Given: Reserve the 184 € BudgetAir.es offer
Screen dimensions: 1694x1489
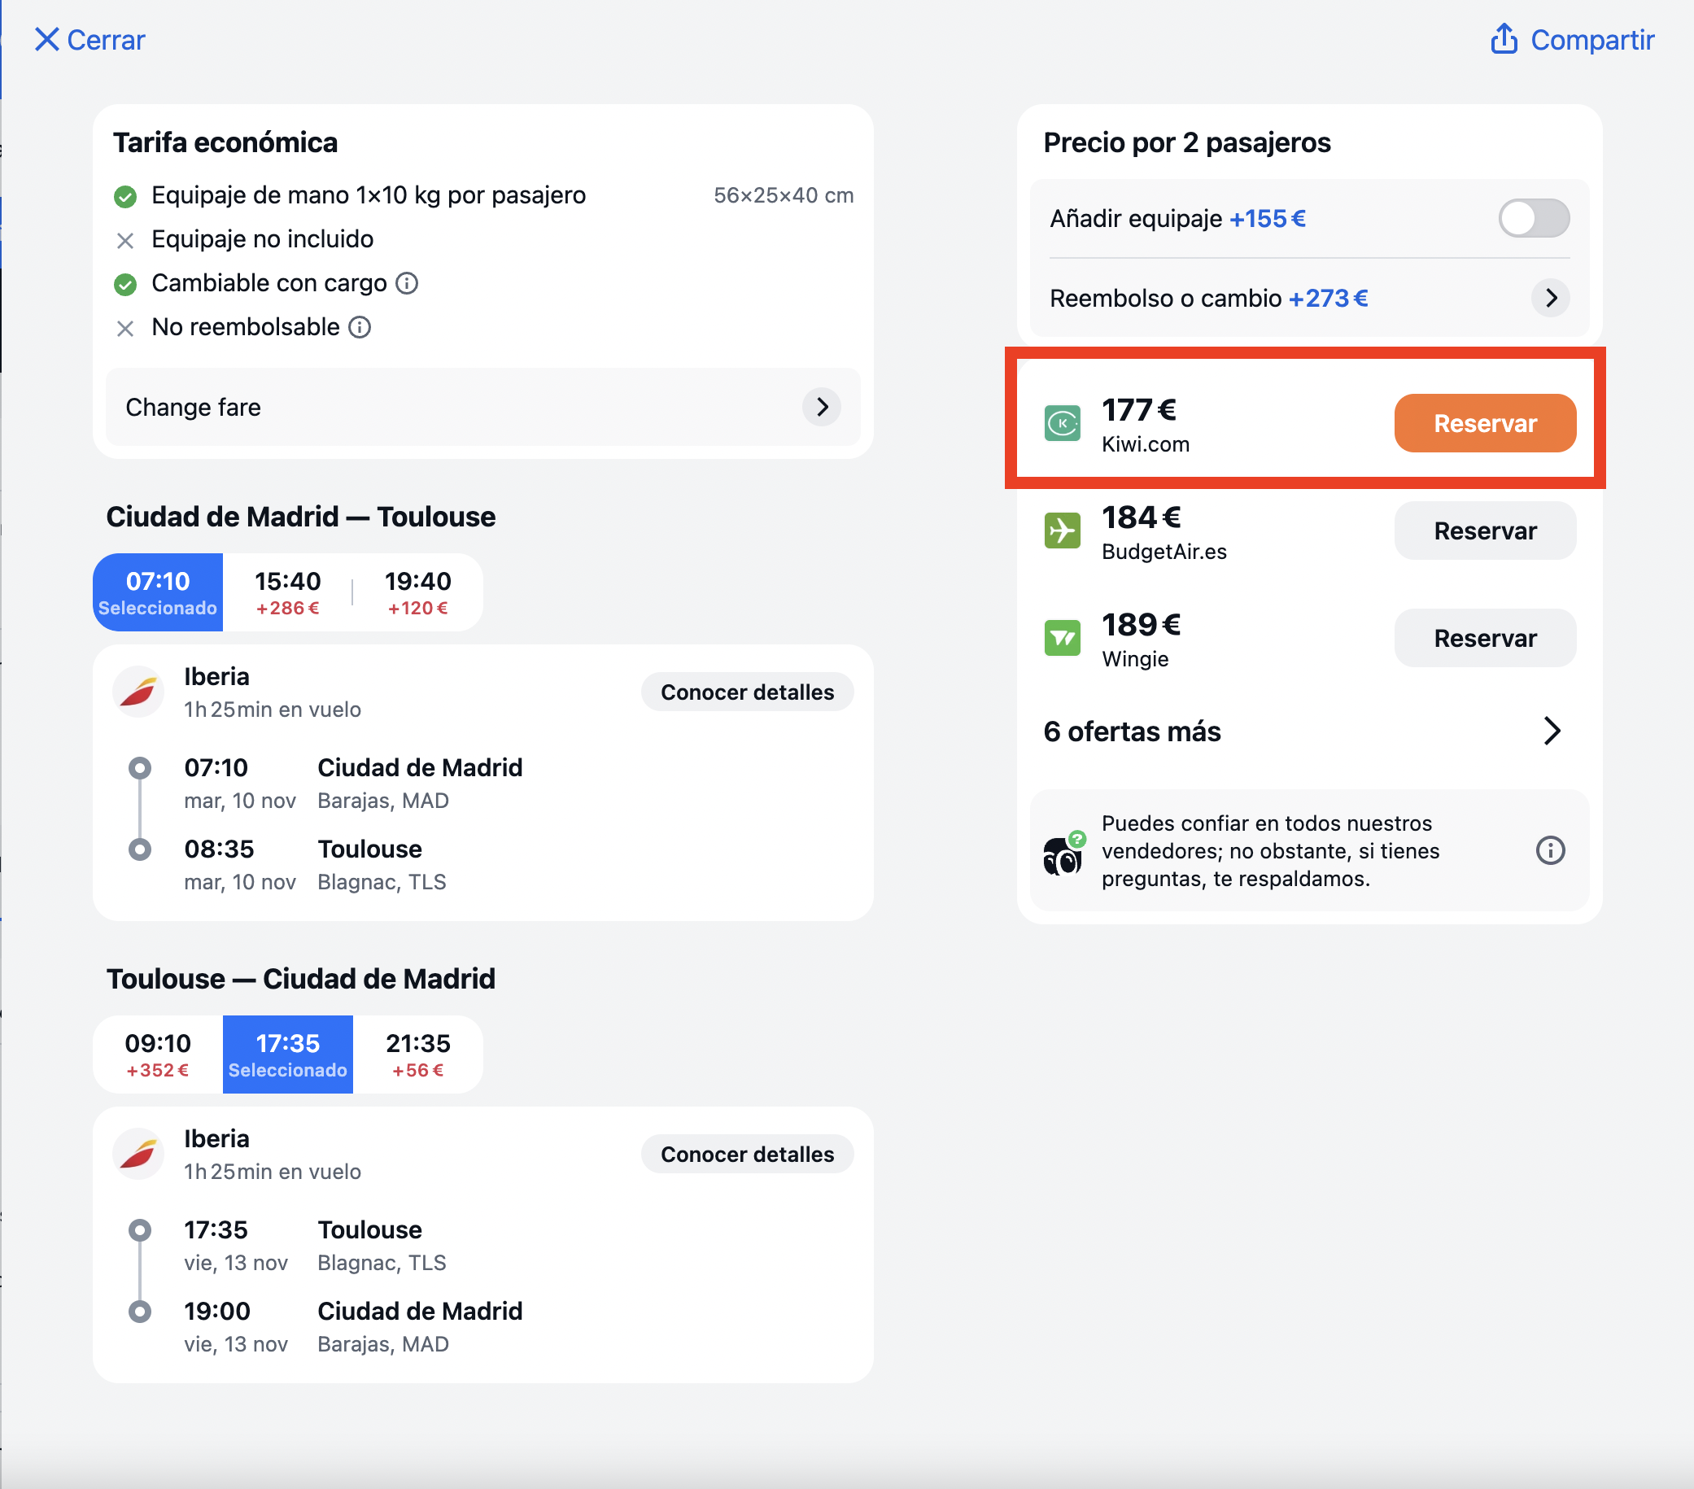Looking at the screenshot, I should (1484, 531).
